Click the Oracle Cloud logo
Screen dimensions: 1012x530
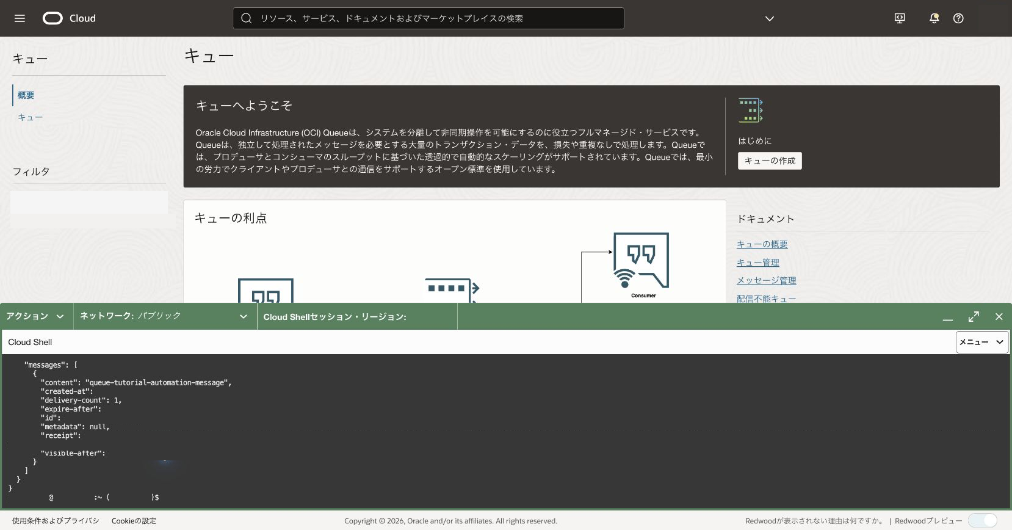(x=69, y=18)
